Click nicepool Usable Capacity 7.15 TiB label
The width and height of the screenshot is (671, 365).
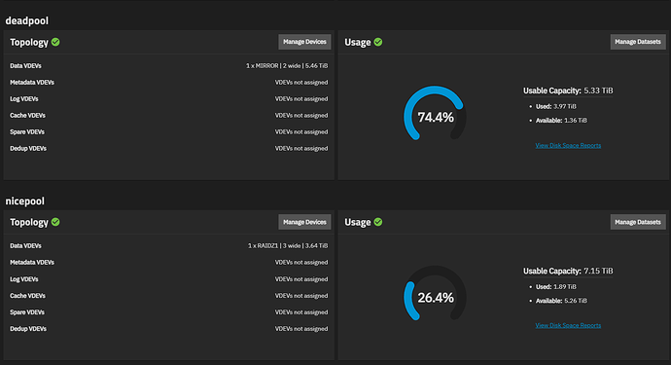tap(568, 272)
